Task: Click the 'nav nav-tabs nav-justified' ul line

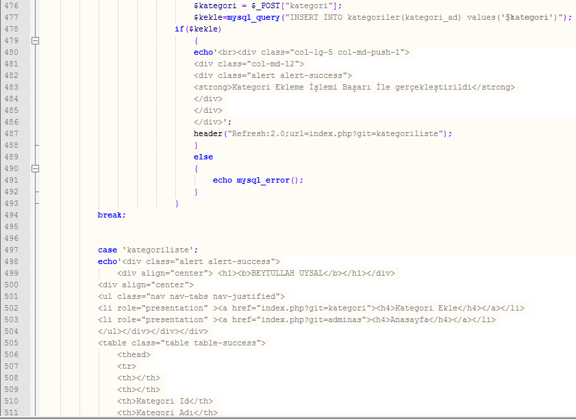Action: coord(191,296)
